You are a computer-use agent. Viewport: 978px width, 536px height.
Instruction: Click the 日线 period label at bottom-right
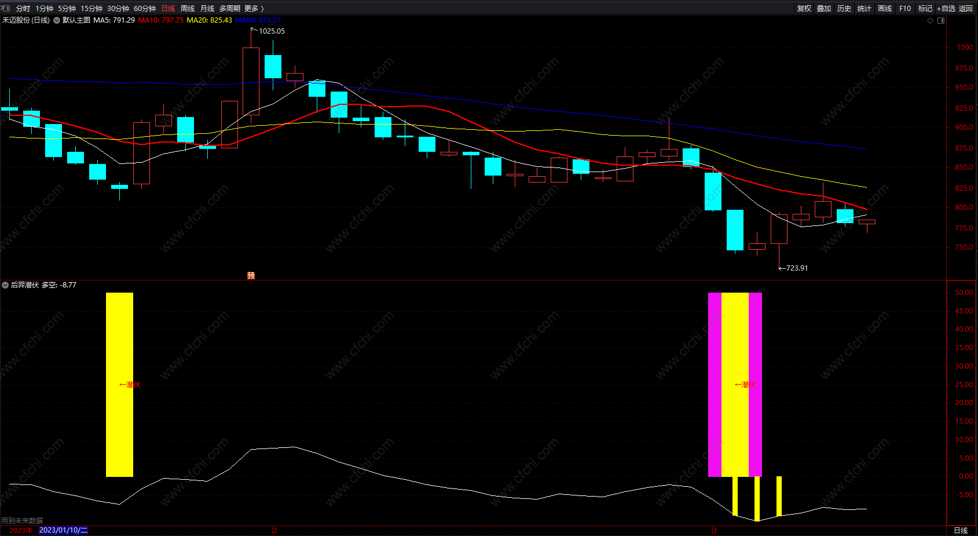[x=961, y=530]
